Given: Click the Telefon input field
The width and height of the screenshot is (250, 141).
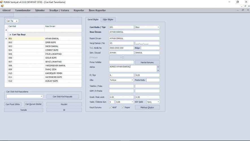Looking at the screenshot, I should pos(121,86).
